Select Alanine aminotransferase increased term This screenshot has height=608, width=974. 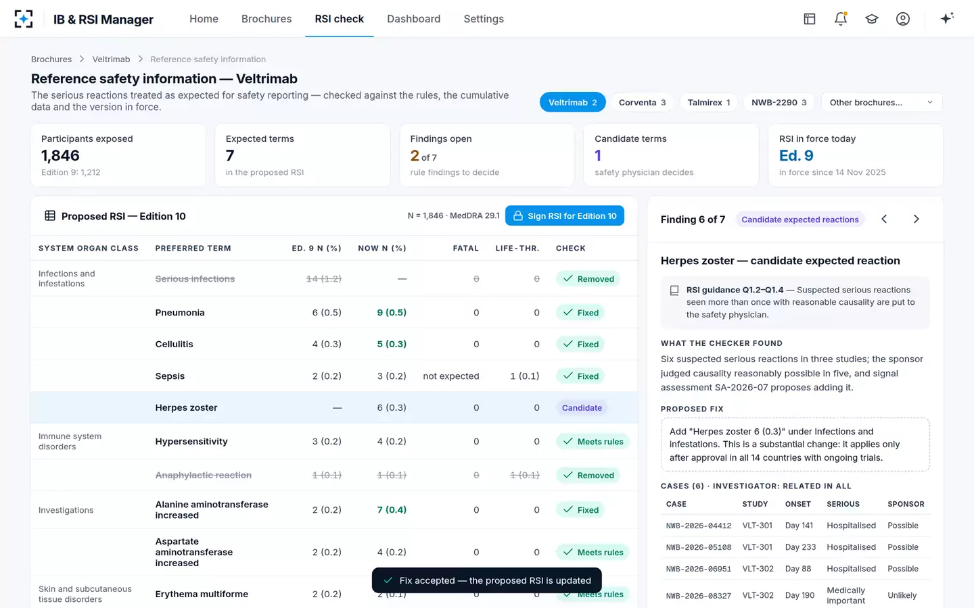click(212, 510)
